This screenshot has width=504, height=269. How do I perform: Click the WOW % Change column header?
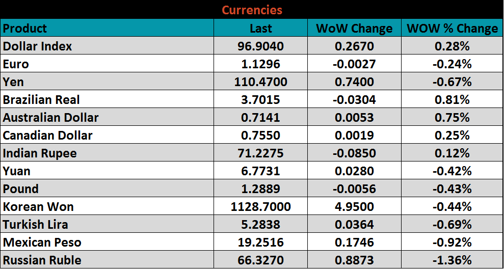(x=452, y=29)
